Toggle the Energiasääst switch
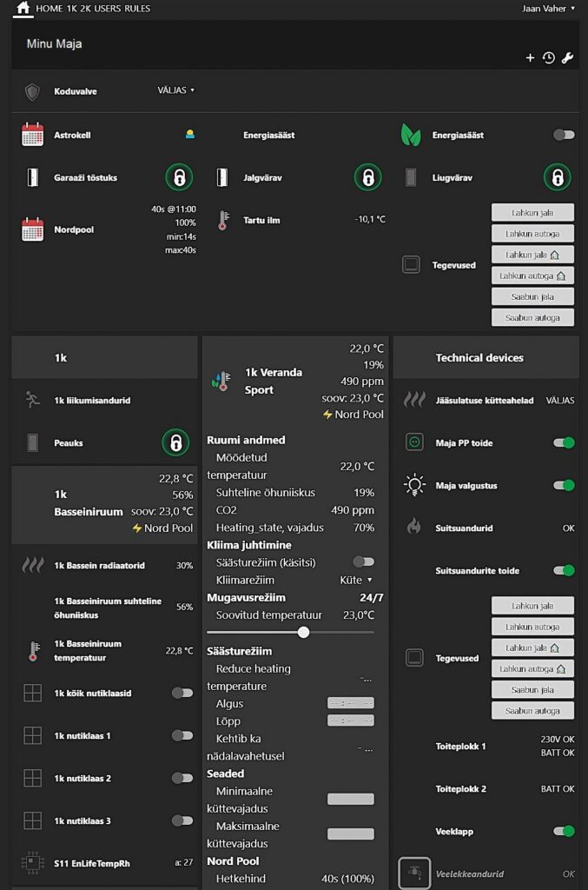 [x=564, y=135]
